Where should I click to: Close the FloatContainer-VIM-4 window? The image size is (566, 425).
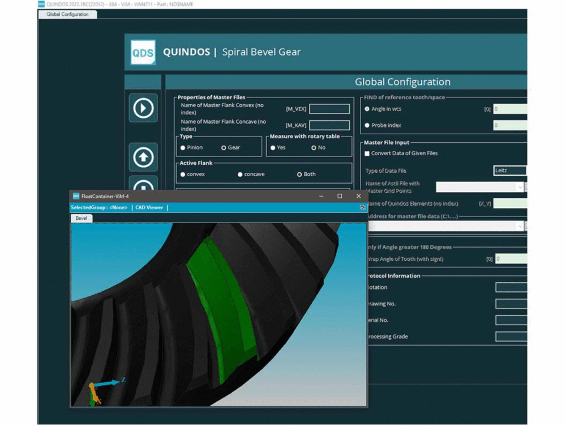pyautogui.click(x=358, y=196)
